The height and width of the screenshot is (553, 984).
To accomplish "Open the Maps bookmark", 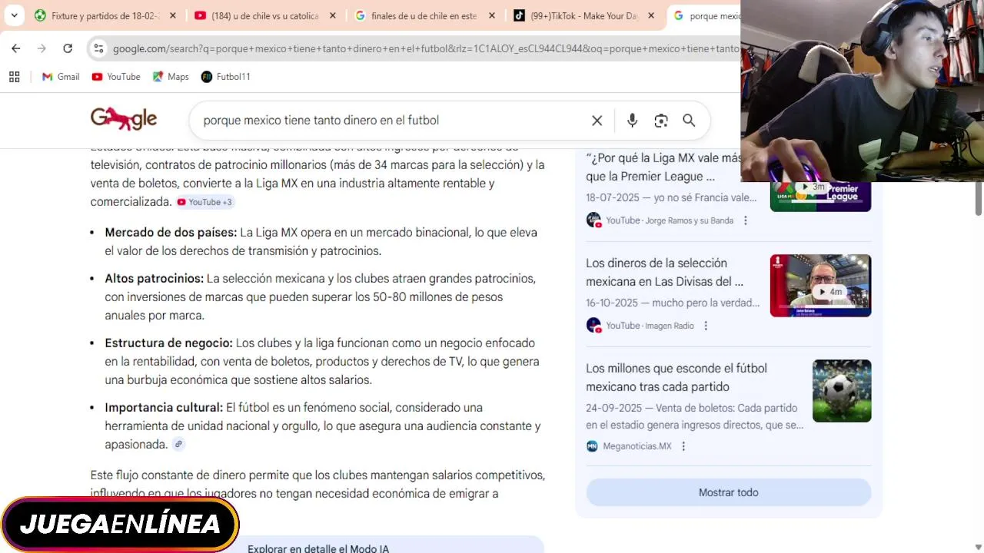I will tap(171, 77).
